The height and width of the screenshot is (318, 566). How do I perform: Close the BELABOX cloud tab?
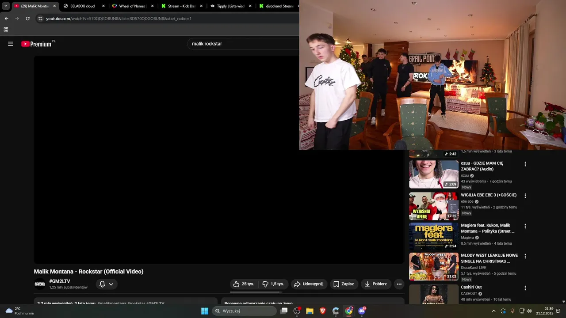click(103, 6)
